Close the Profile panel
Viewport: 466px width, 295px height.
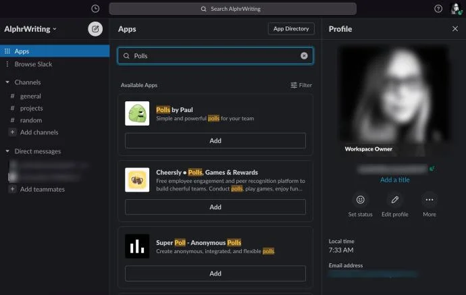pos(455,29)
